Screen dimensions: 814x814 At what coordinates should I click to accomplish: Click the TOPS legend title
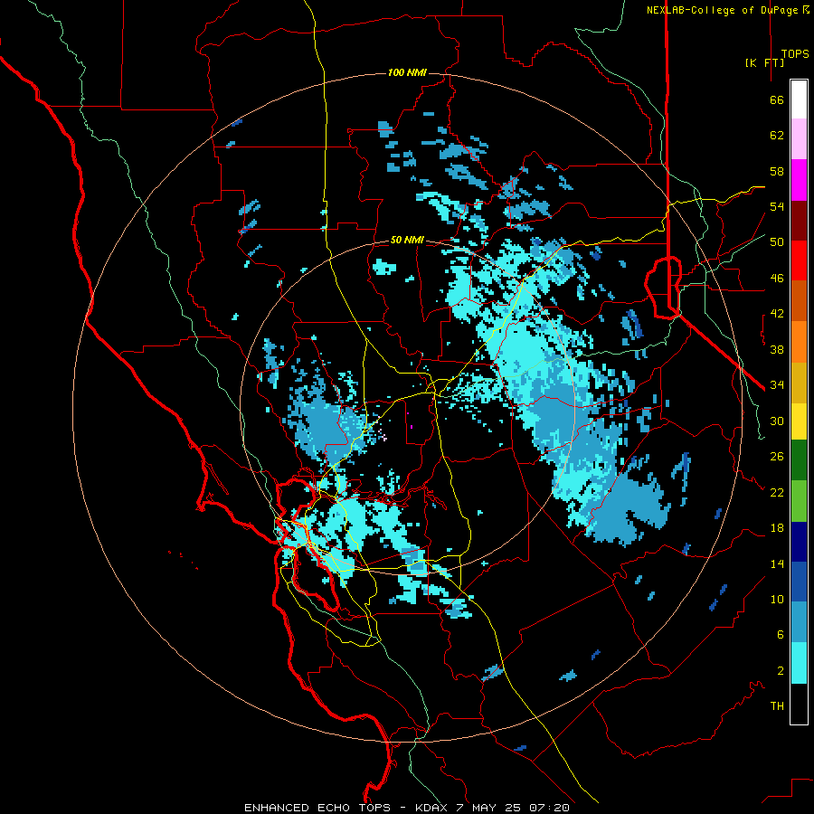(795, 53)
